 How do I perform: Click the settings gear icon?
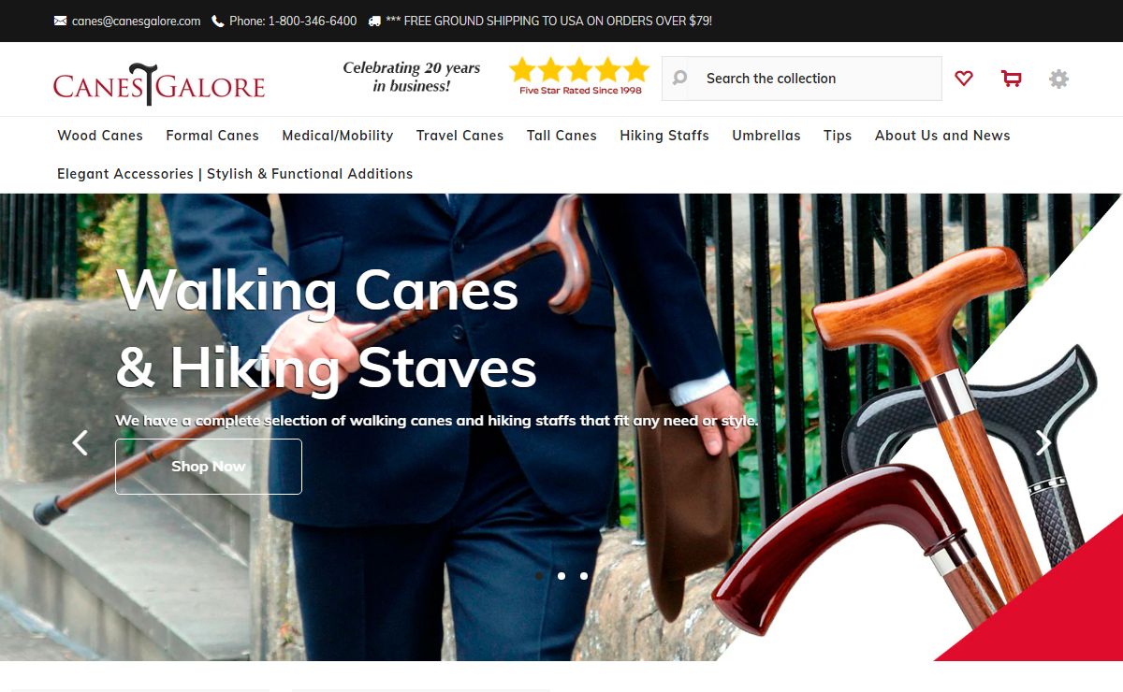pyautogui.click(x=1058, y=79)
